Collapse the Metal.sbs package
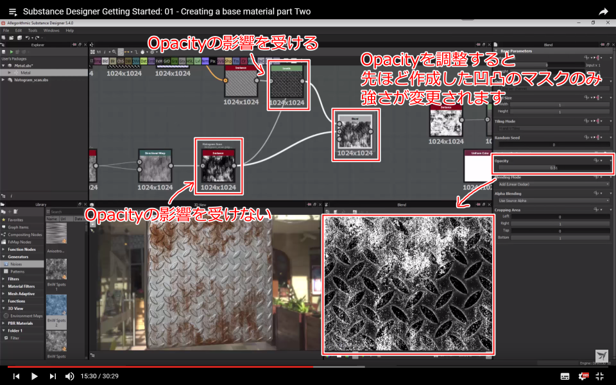The width and height of the screenshot is (616, 385). tap(4, 65)
